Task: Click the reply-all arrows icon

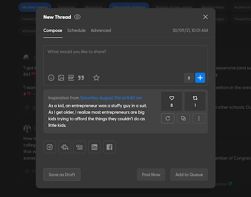Action: click(x=65, y=147)
